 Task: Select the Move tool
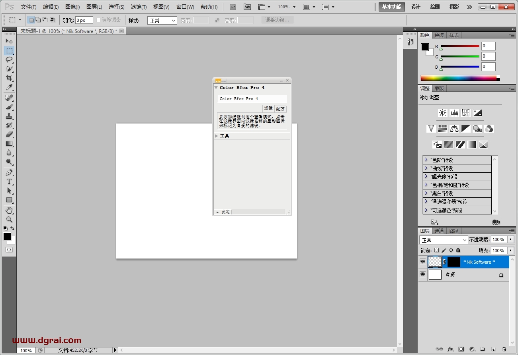pyautogui.click(x=9, y=41)
